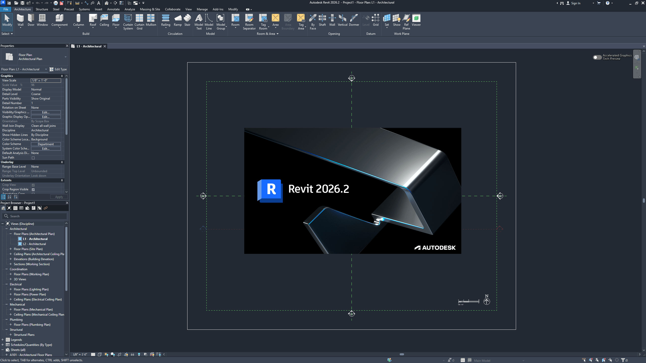The width and height of the screenshot is (646, 363).
Task: Uncheck Crop Region Visible
Action: pos(33,189)
